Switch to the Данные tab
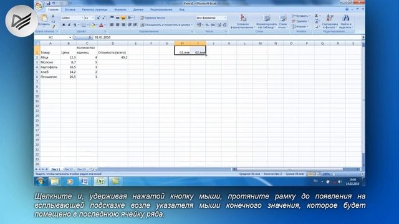The height and width of the screenshot is (224, 399). click(138, 10)
